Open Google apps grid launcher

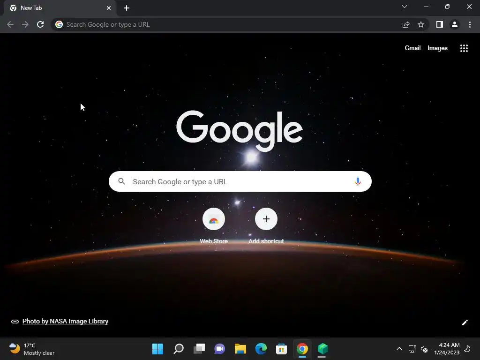pyautogui.click(x=464, y=48)
